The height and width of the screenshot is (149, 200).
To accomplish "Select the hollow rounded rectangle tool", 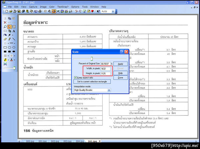I will click(x=9, y=47).
